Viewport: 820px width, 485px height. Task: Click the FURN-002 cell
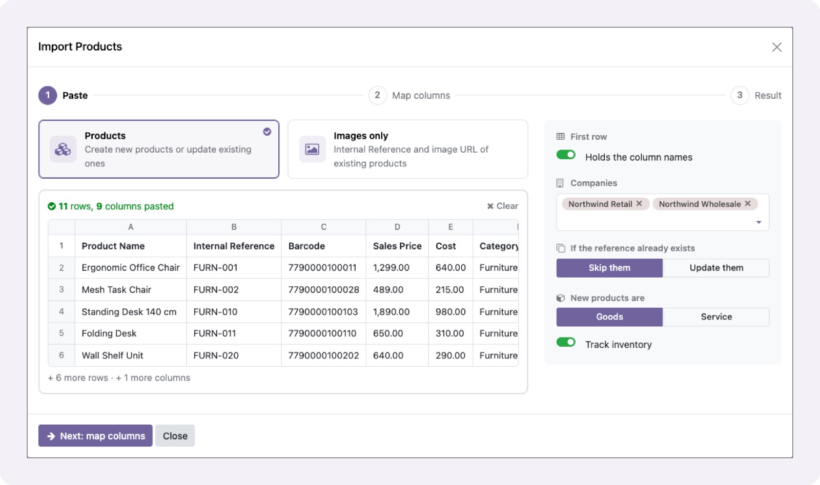point(234,290)
